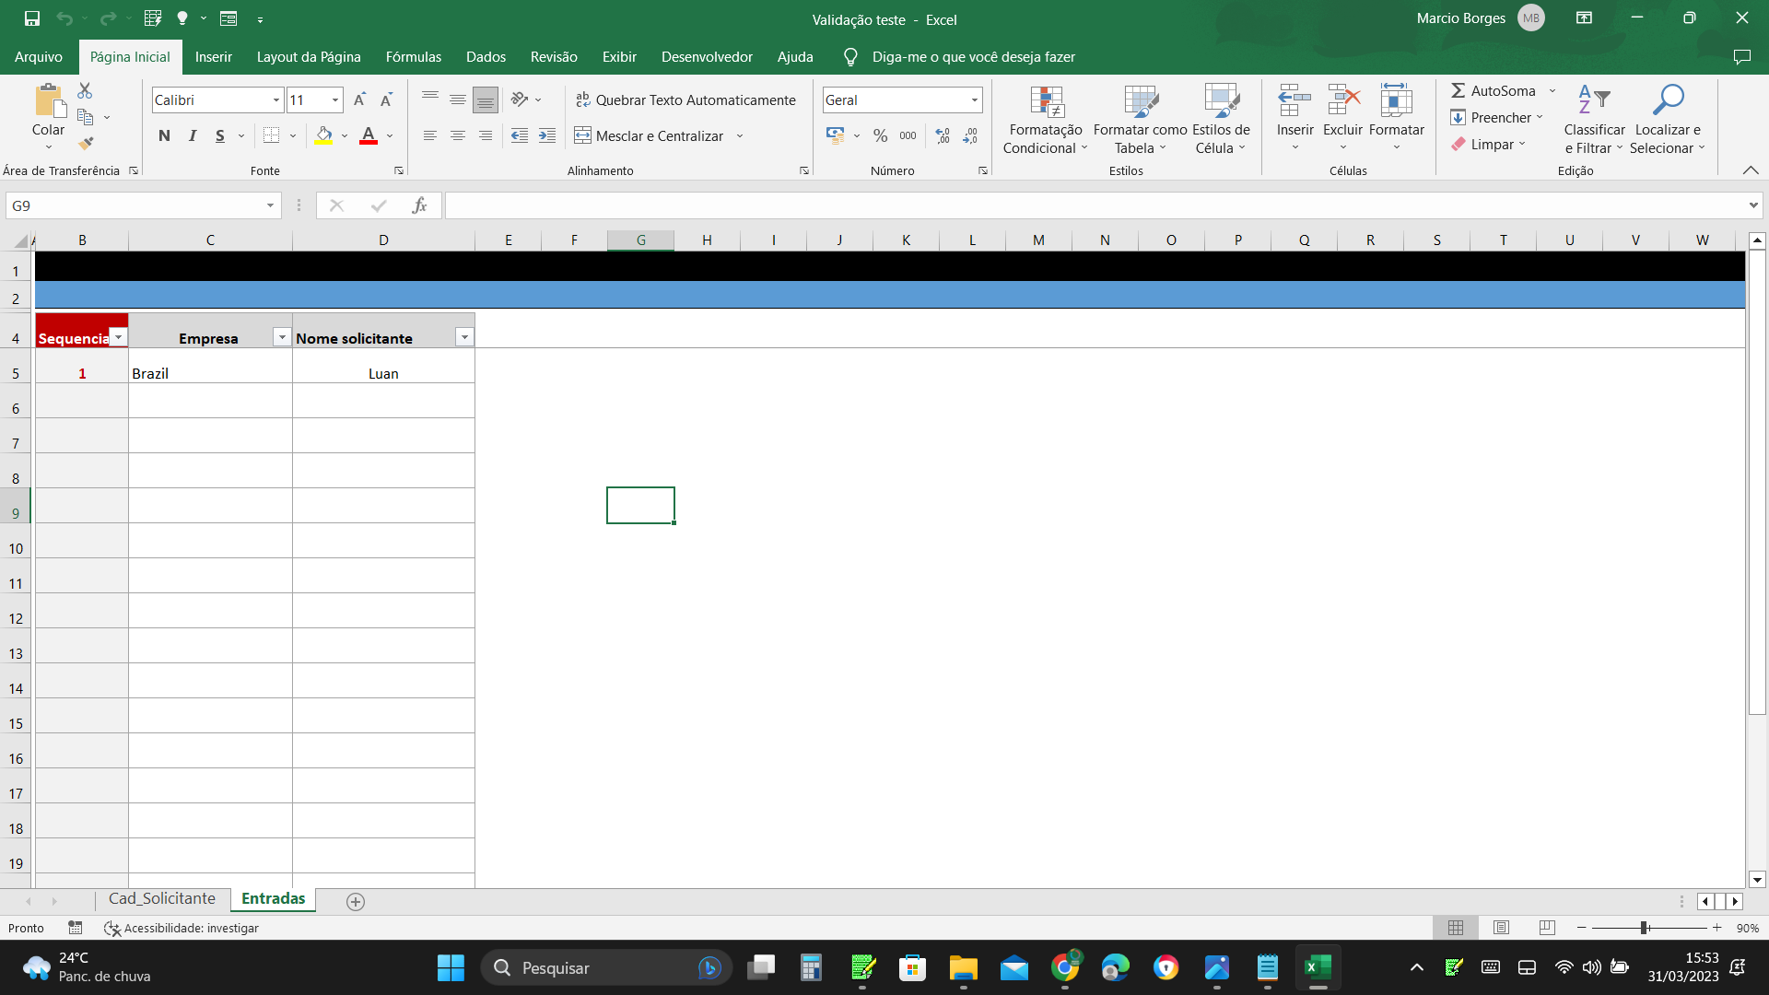
Task: Expand Mesclar e Centralizar dropdown arrow
Action: click(740, 135)
